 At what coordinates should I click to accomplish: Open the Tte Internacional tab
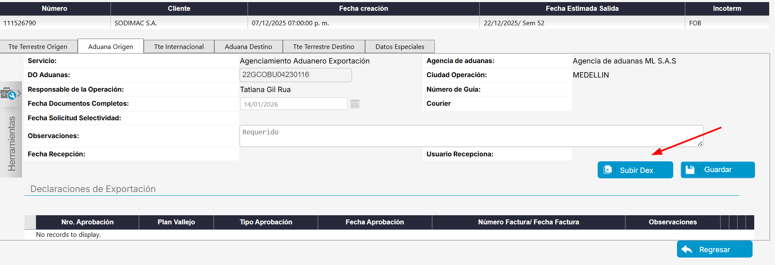click(x=179, y=46)
